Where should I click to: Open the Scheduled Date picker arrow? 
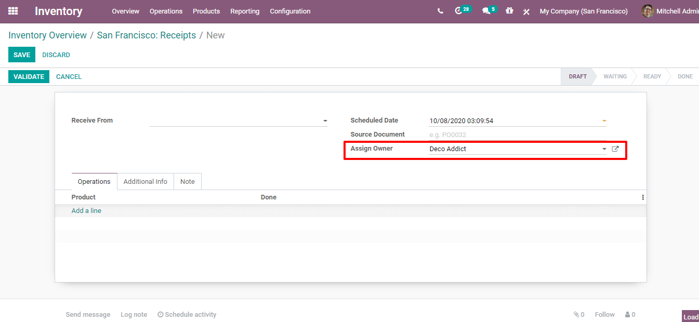tap(604, 121)
